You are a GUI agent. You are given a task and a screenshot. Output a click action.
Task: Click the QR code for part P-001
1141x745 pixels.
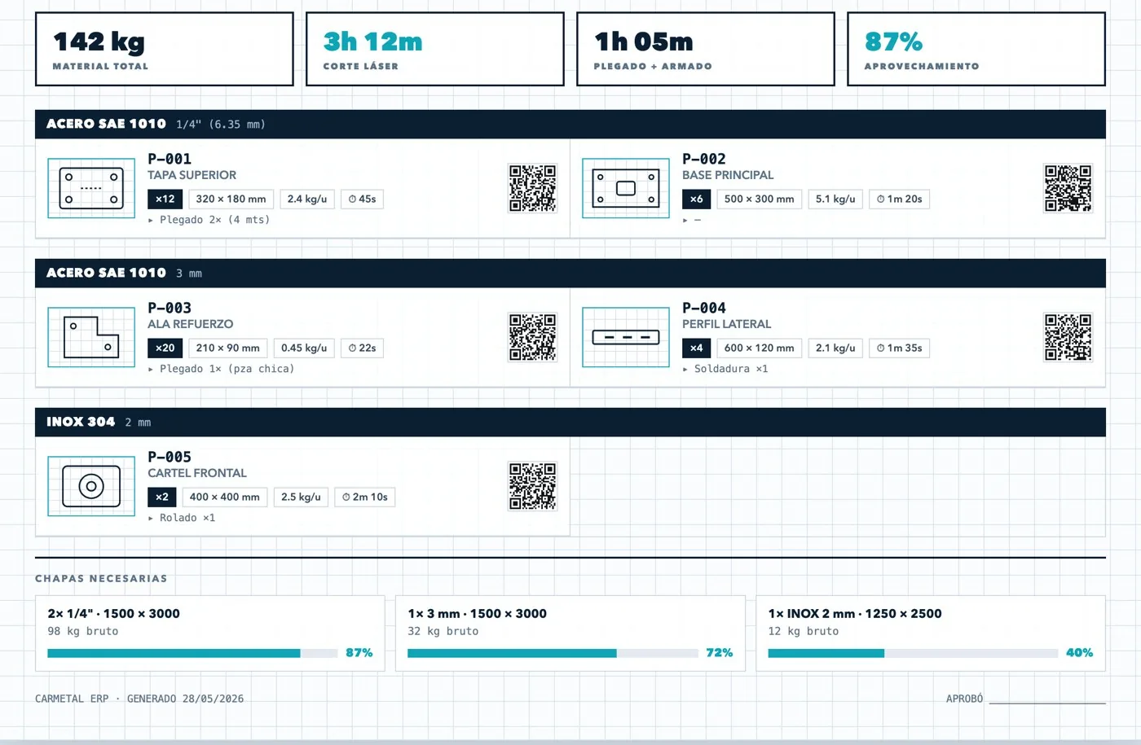tap(532, 188)
